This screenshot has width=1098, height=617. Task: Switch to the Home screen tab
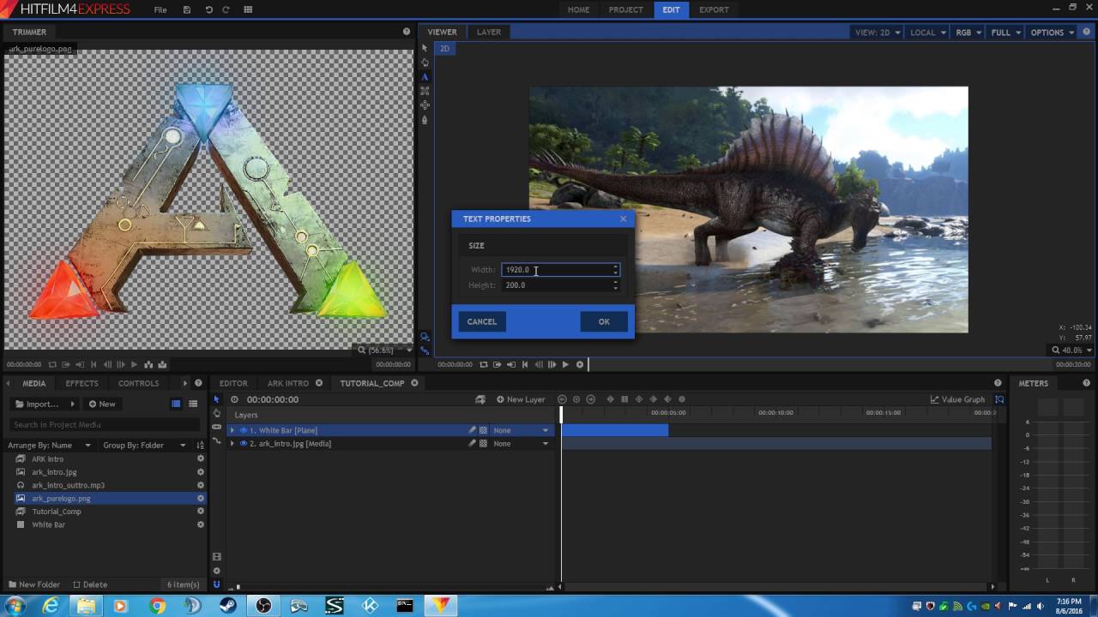click(x=578, y=9)
